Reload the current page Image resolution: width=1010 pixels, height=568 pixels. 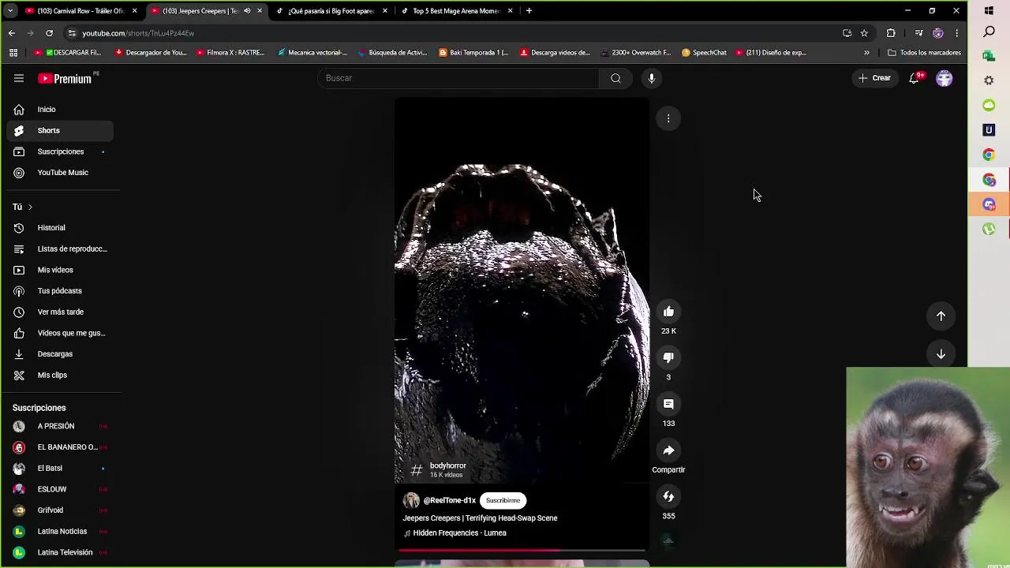tap(49, 33)
